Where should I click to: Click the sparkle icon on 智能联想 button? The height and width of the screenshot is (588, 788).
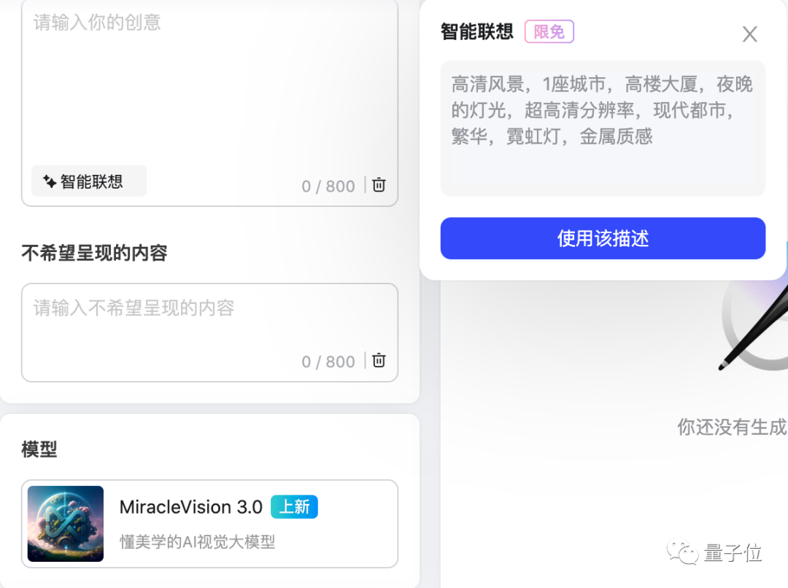pyautogui.click(x=48, y=181)
